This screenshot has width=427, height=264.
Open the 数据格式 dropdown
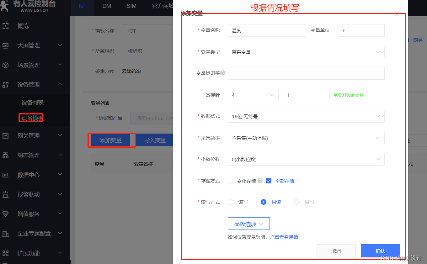[306, 116]
